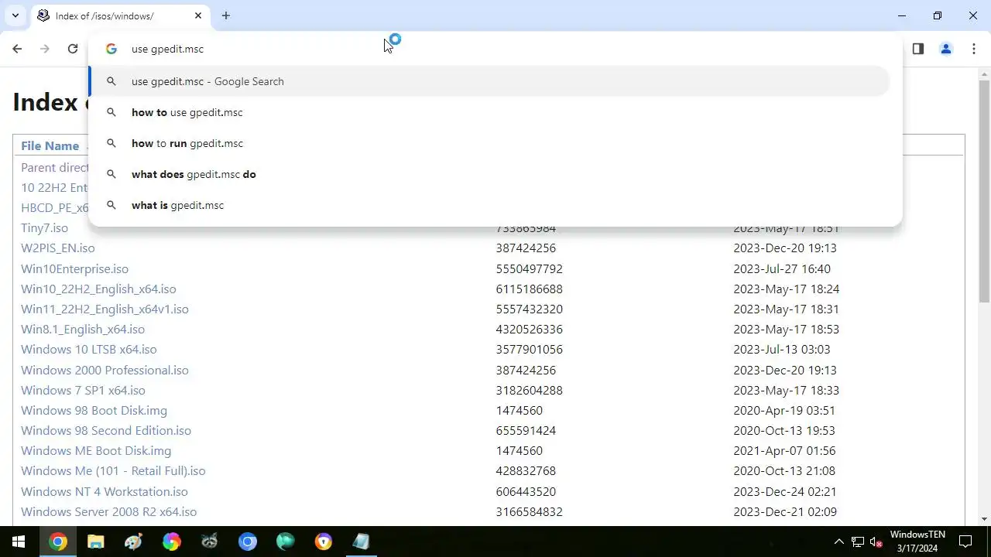Open a new browser tab
The image size is (991, 557).
click(x=225, y=15)
